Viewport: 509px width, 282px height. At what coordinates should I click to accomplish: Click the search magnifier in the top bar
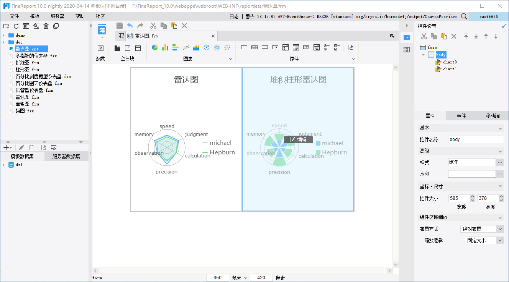pyautogui.click(x=464, y=16)
